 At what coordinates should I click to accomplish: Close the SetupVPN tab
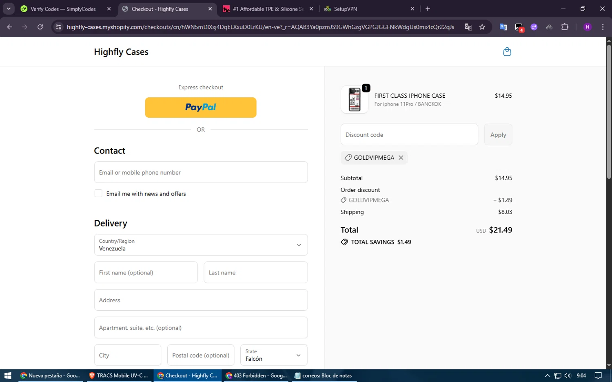[x=412, y=9]
